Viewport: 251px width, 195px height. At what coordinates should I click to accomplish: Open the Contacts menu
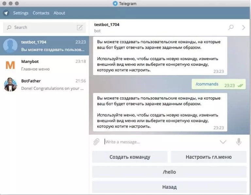click(41, 13)
